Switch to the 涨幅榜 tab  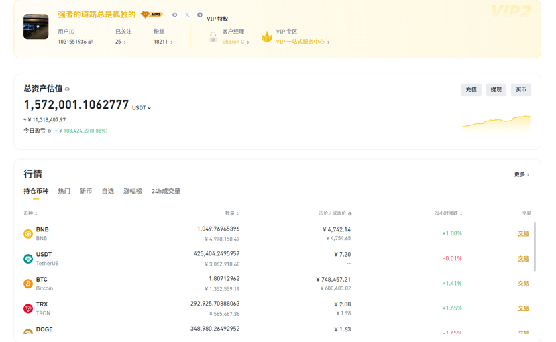coord(133,191)
